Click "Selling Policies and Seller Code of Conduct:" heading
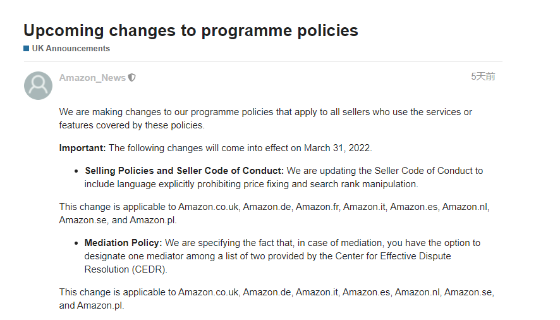Viewport: 560px width, 320px height. (x=185, y=171)
